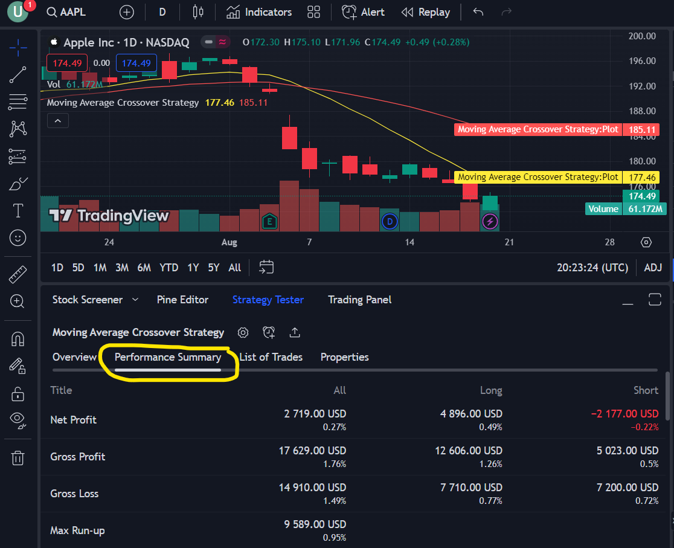Open the Stock Screener tab

click(x=87, y=300)
